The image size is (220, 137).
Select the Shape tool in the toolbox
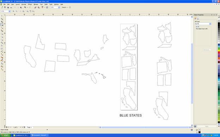2,19
